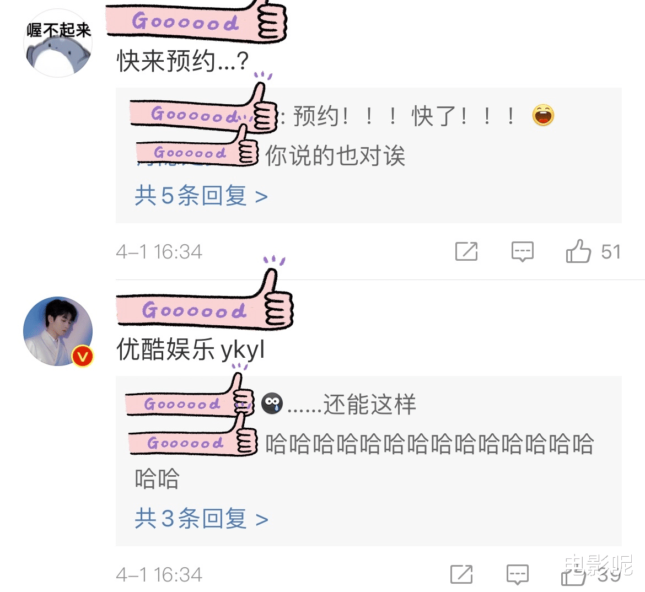Image resolution: width=645 pixels, height=592 pixels.
Task: Like the 优酷娱乐 ykyl comment
Action: tap(573, 575)
